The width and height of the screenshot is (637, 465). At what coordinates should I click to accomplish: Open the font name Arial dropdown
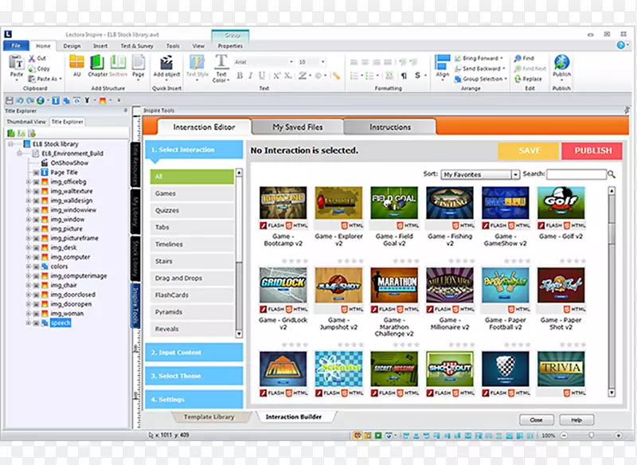291,62
